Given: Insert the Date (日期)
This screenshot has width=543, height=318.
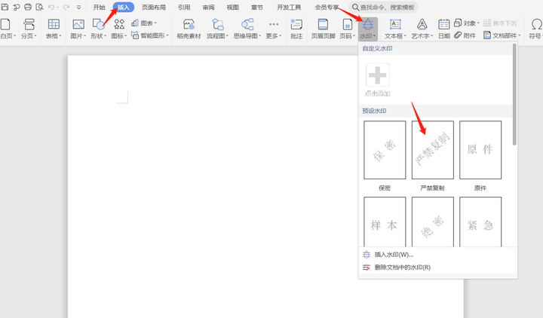Looking at the screenshot, I should (444, 29).
